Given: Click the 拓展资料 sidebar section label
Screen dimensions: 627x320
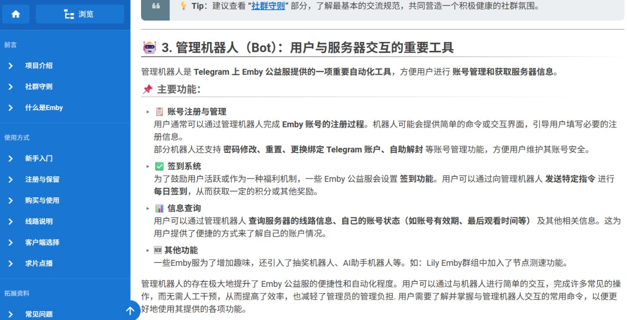Looking at the screenshot, I should pos(17,293).
